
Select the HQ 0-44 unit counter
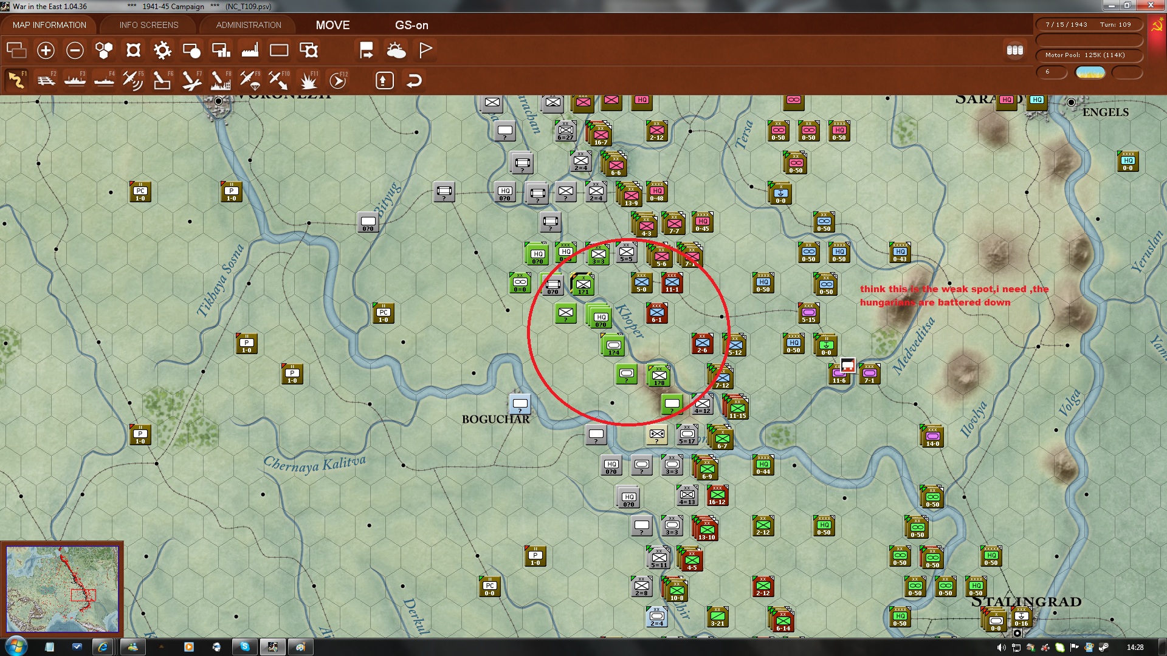point(763,465)
